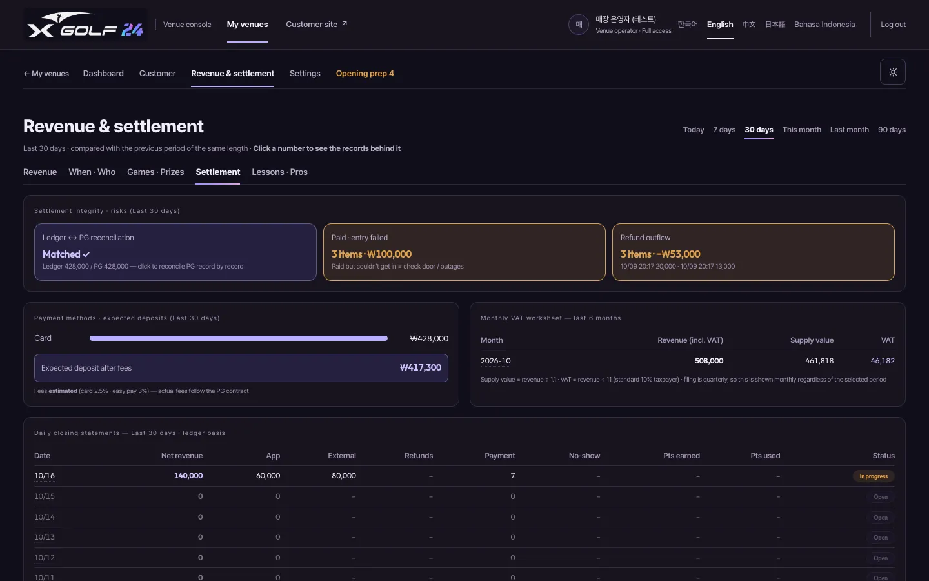Open the Customer tab
Image resolution: width=929 pixels, height=581 pixels.
click(157, 74)
